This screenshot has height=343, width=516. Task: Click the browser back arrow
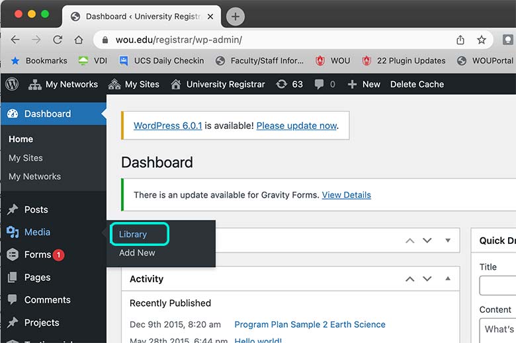pyautogui.click(x=15, y=40)
